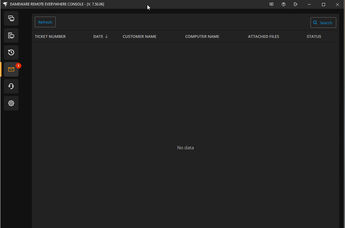Close the Dameware console window
The image size is (345, 228).
click(x=337, y=5)
